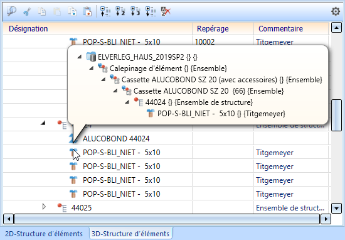The height and width of the screenshot is (240, 345).
Task: Select the 44025 tree item
Action: point(82,208)
